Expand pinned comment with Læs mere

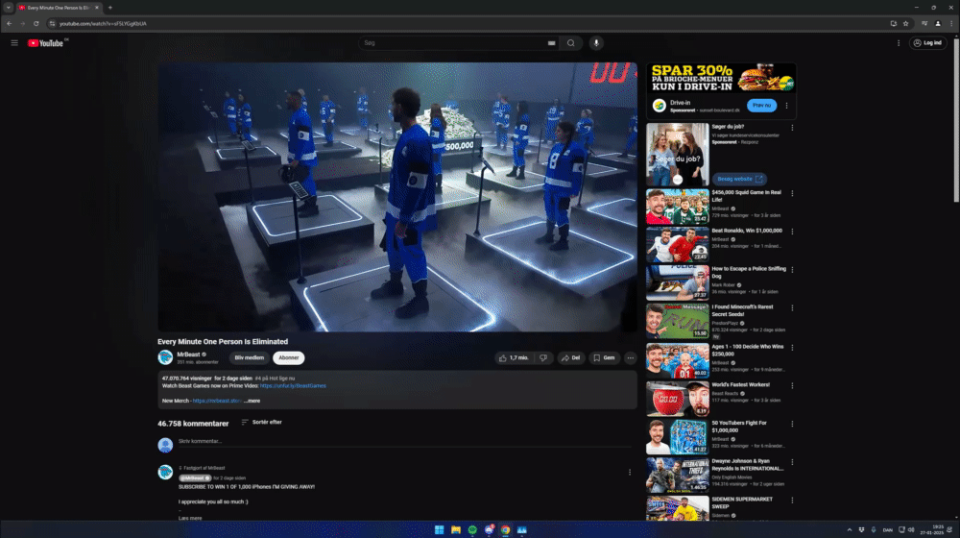click(190, 518)
